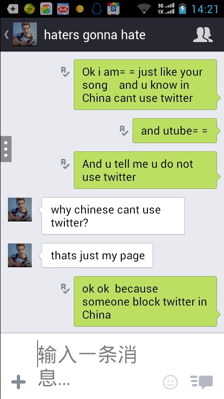Tap the QQ penguin status bar icon
This screenshot has height=399, width=224.
(x=97, y=9)
